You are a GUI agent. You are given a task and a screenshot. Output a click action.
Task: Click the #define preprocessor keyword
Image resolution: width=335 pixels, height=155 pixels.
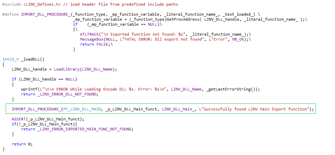click(11, 14)
